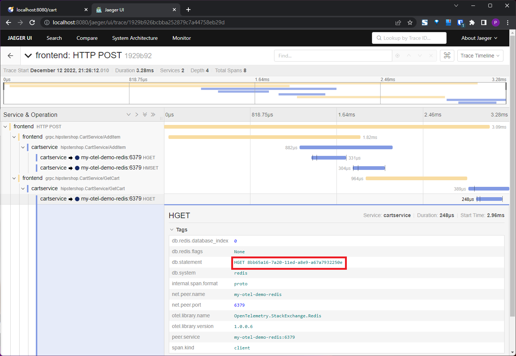This screenshot has height=356, width=516.
Task: Click the 1.82ms AddItem span bar
Action: point(264,137)
